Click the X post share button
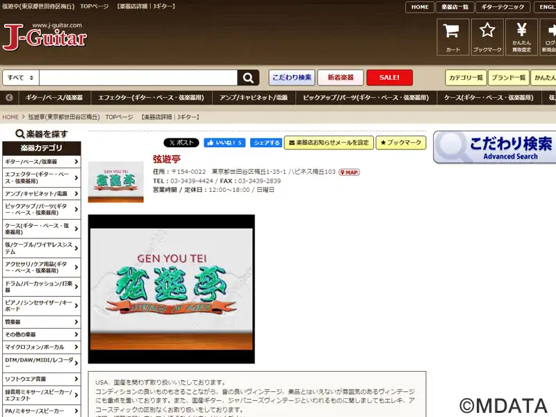 181,142
